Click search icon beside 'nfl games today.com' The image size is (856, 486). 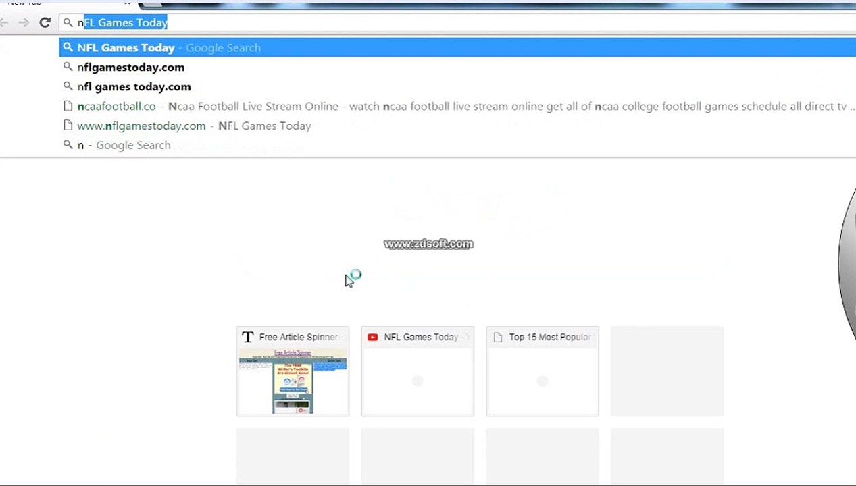tap(68, 86)
